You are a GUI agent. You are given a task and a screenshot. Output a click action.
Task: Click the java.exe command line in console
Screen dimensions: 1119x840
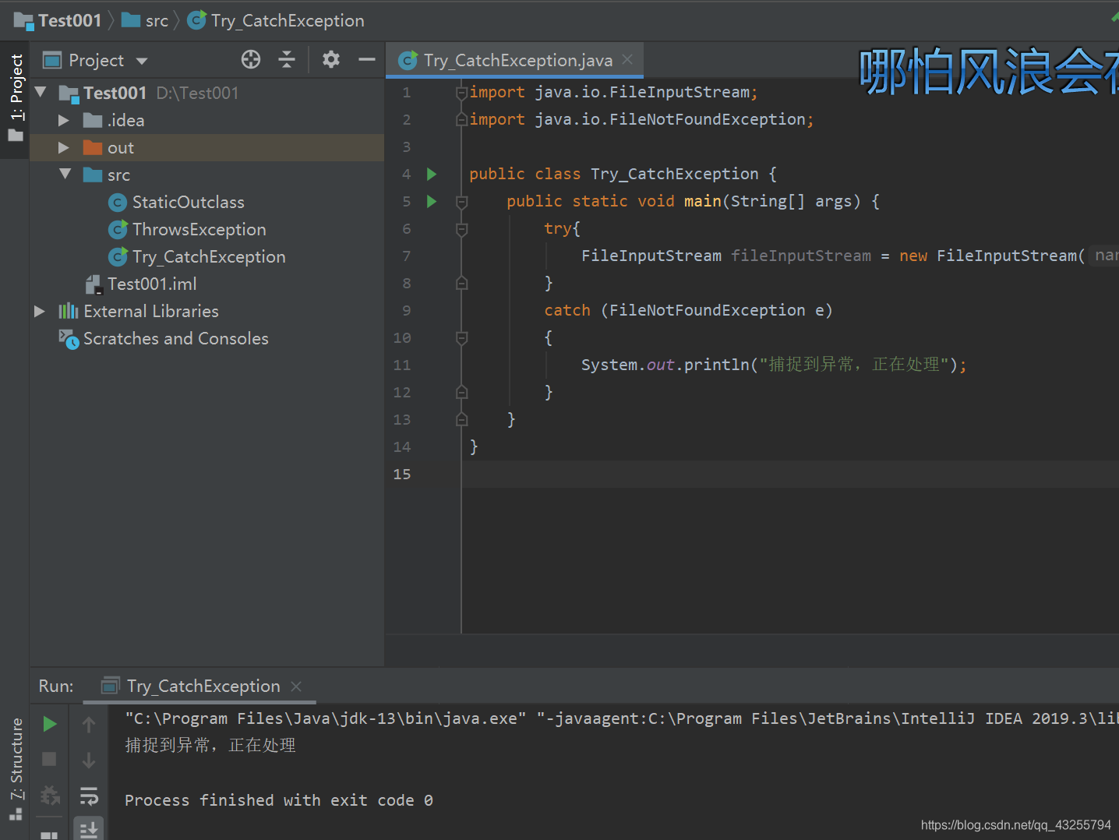point(622,718)
